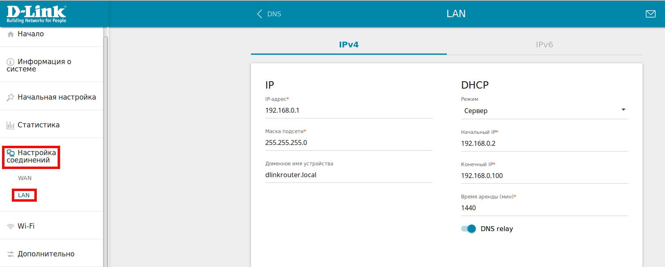Open the WAN submenu item
Image resolution: width=665 pixels, height=267 pixels.
[x=25, y=178]
